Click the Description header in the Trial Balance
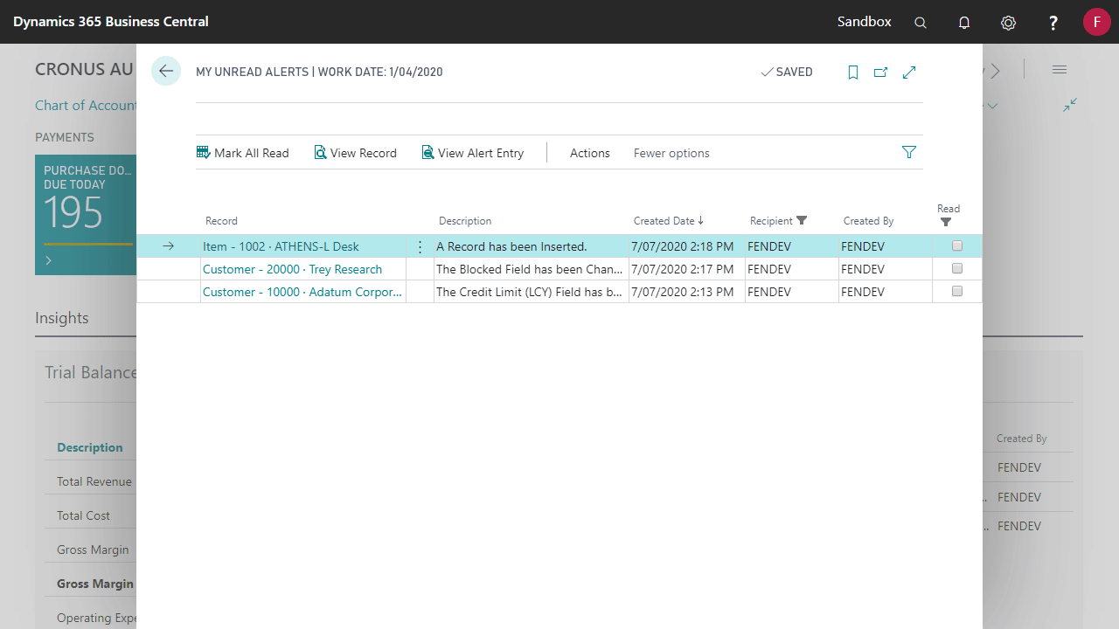 90,447
